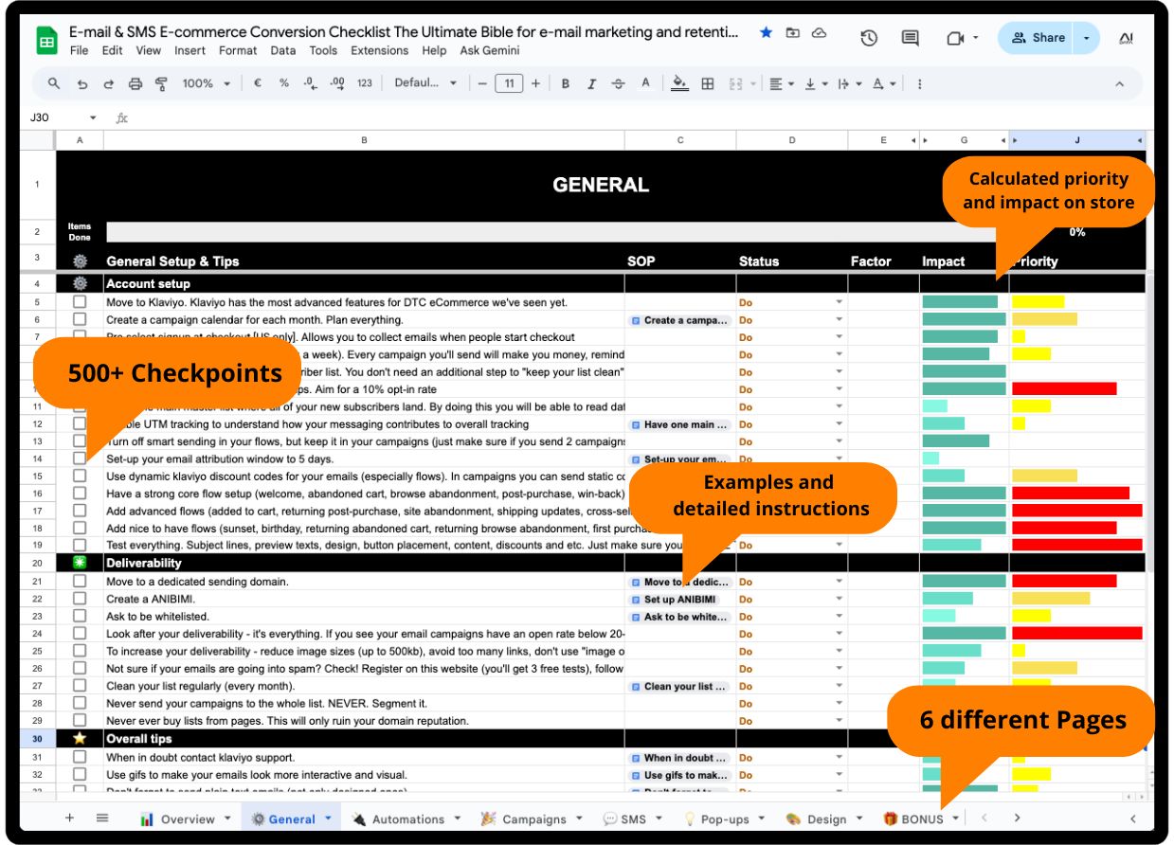Click the font size input field
This screenshot has height=845, width=1174.
(509, 83)
